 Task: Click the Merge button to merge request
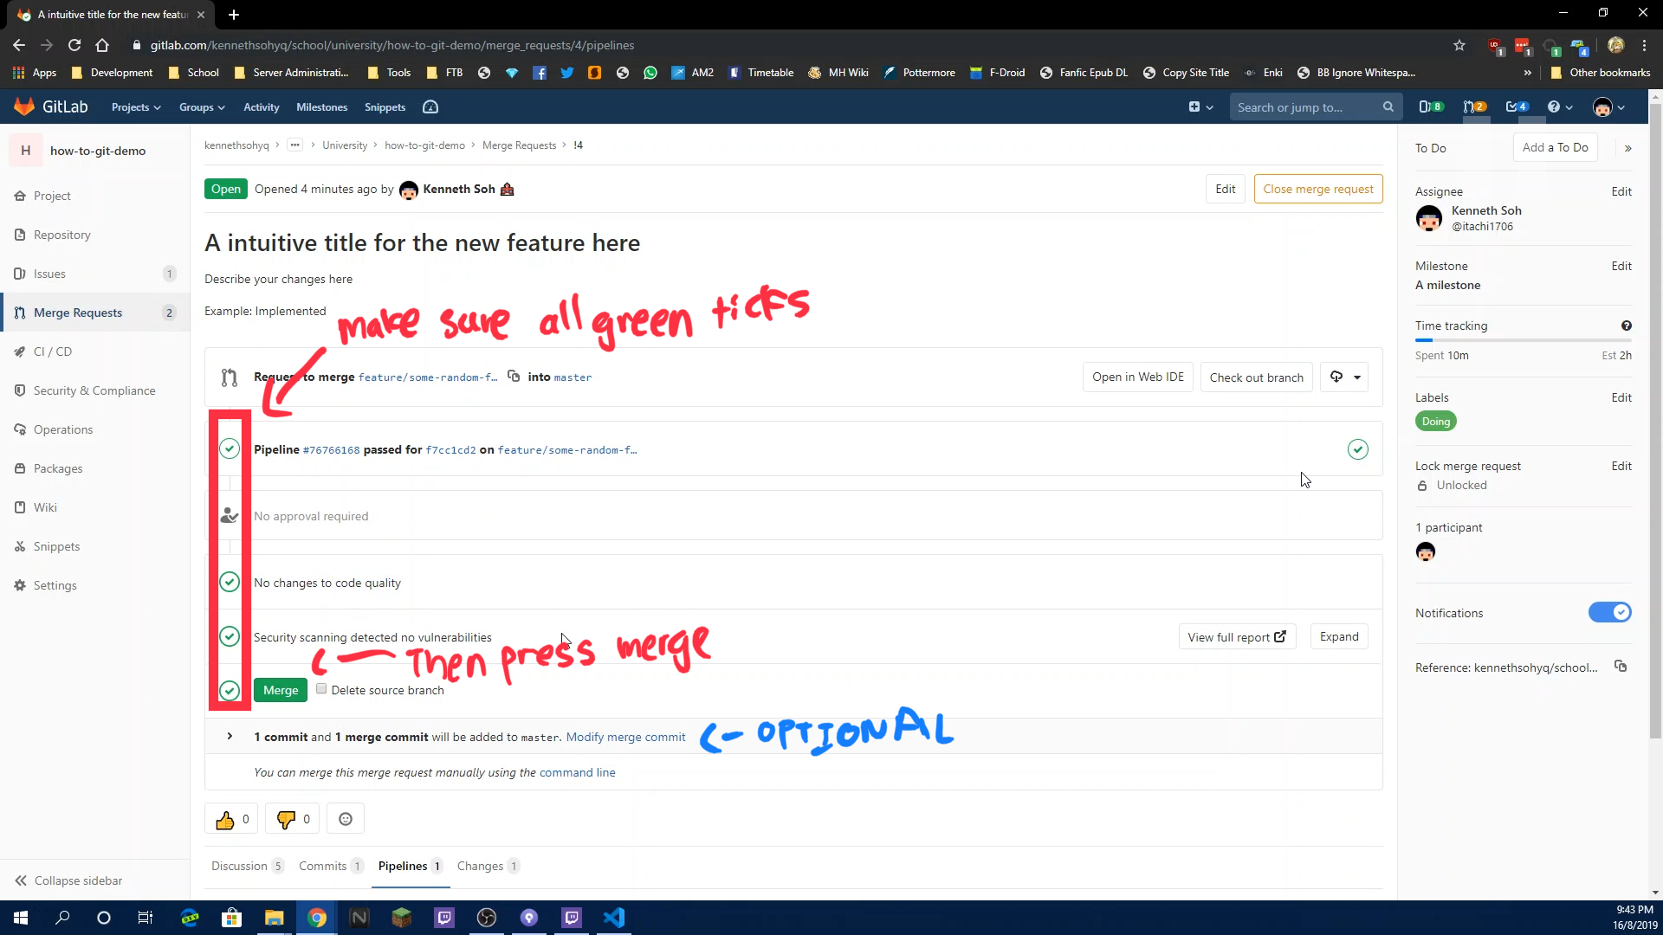coord(280,689)
